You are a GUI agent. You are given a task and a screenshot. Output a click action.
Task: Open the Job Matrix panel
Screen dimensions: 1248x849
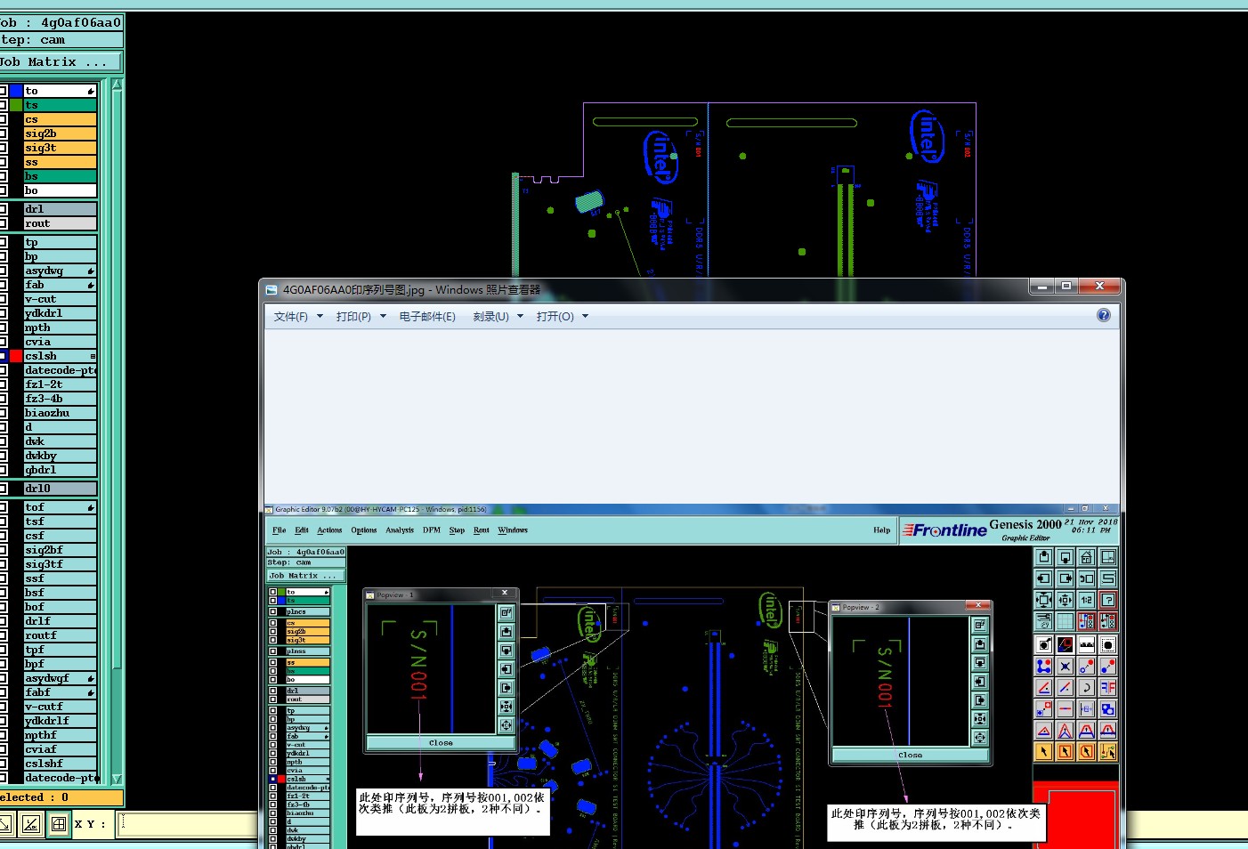[61, 62]
